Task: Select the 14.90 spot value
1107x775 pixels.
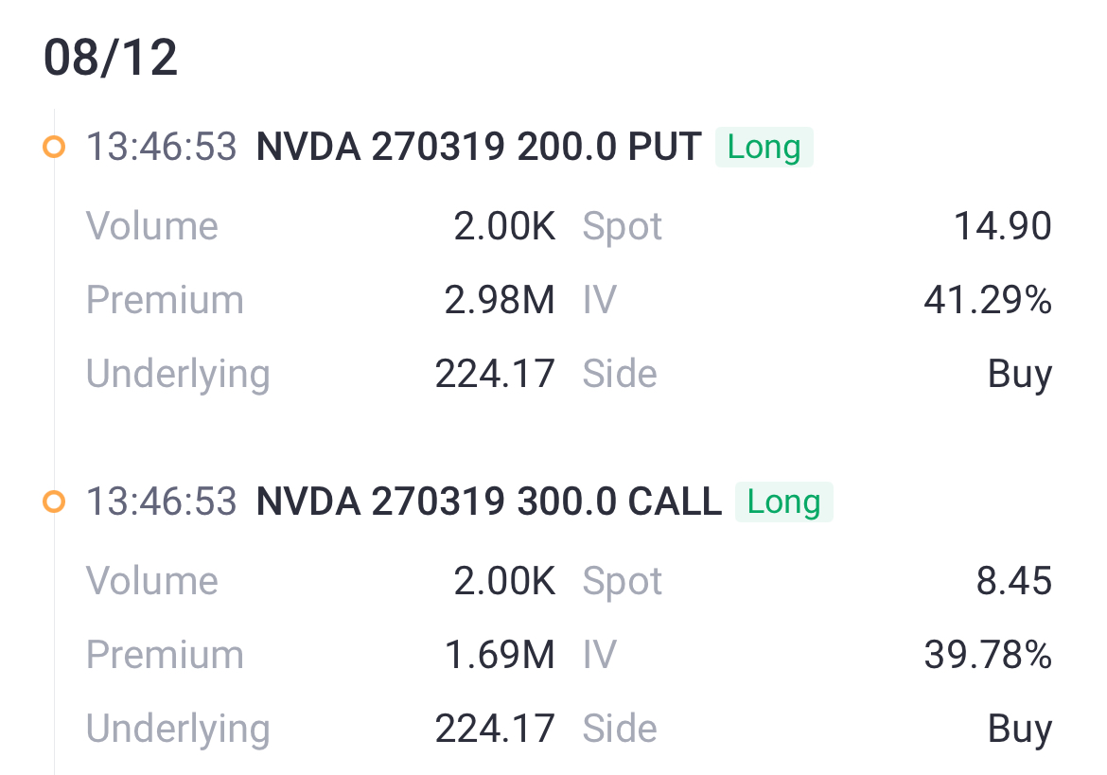Action: tap(1003, 226)
